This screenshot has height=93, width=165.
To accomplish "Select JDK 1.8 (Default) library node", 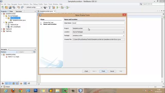I will 15,27.
